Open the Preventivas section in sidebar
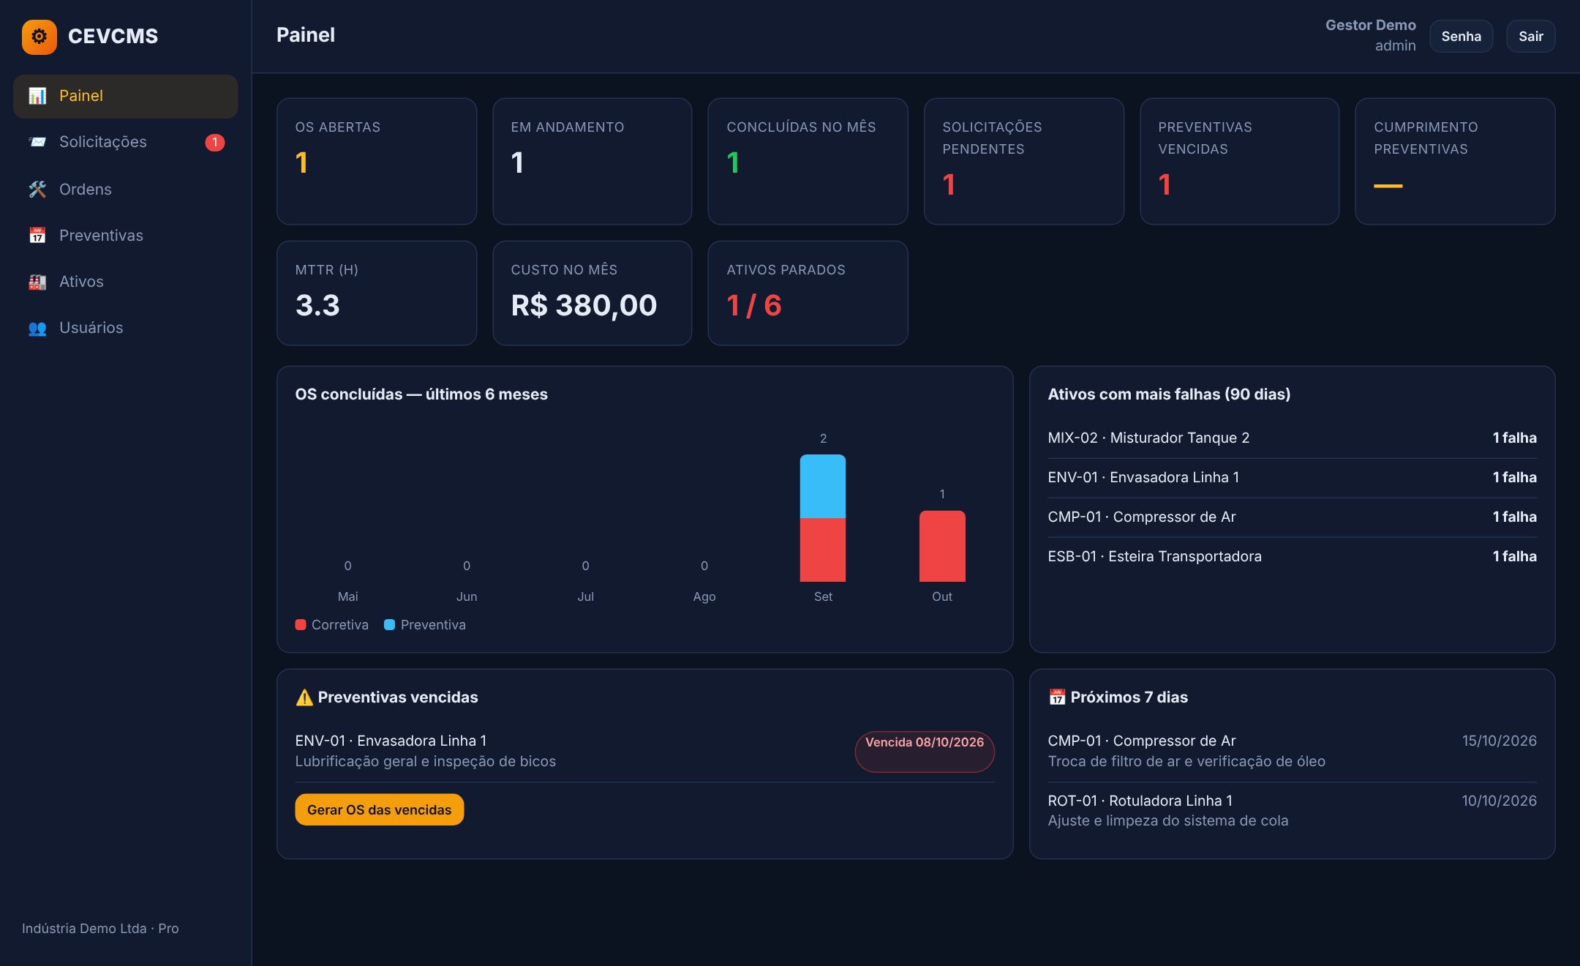Screen dimensions: 1580x966 [126, 236]
